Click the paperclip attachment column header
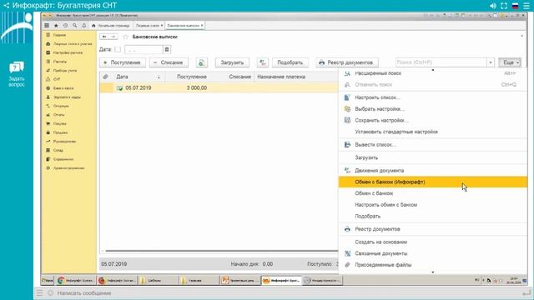The height and width of the screenshot is (300, 534). point(106,77)
